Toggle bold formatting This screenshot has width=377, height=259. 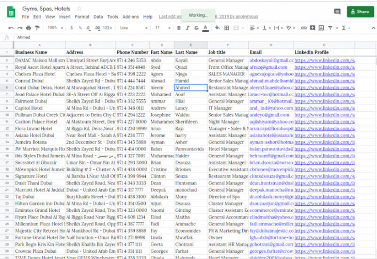click(x=179, y=28)
